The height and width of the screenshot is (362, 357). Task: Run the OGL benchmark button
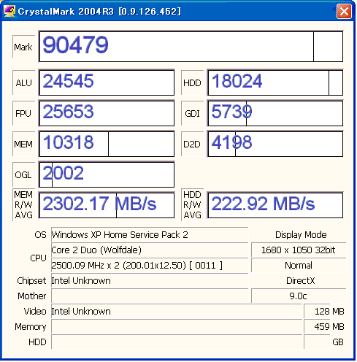tap(23, 174)
